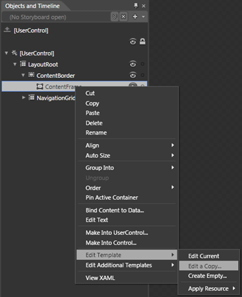The image size is (242, 297).
Task: Toggle the lock-all padlock icon in header
Action: tap(142, 42)
